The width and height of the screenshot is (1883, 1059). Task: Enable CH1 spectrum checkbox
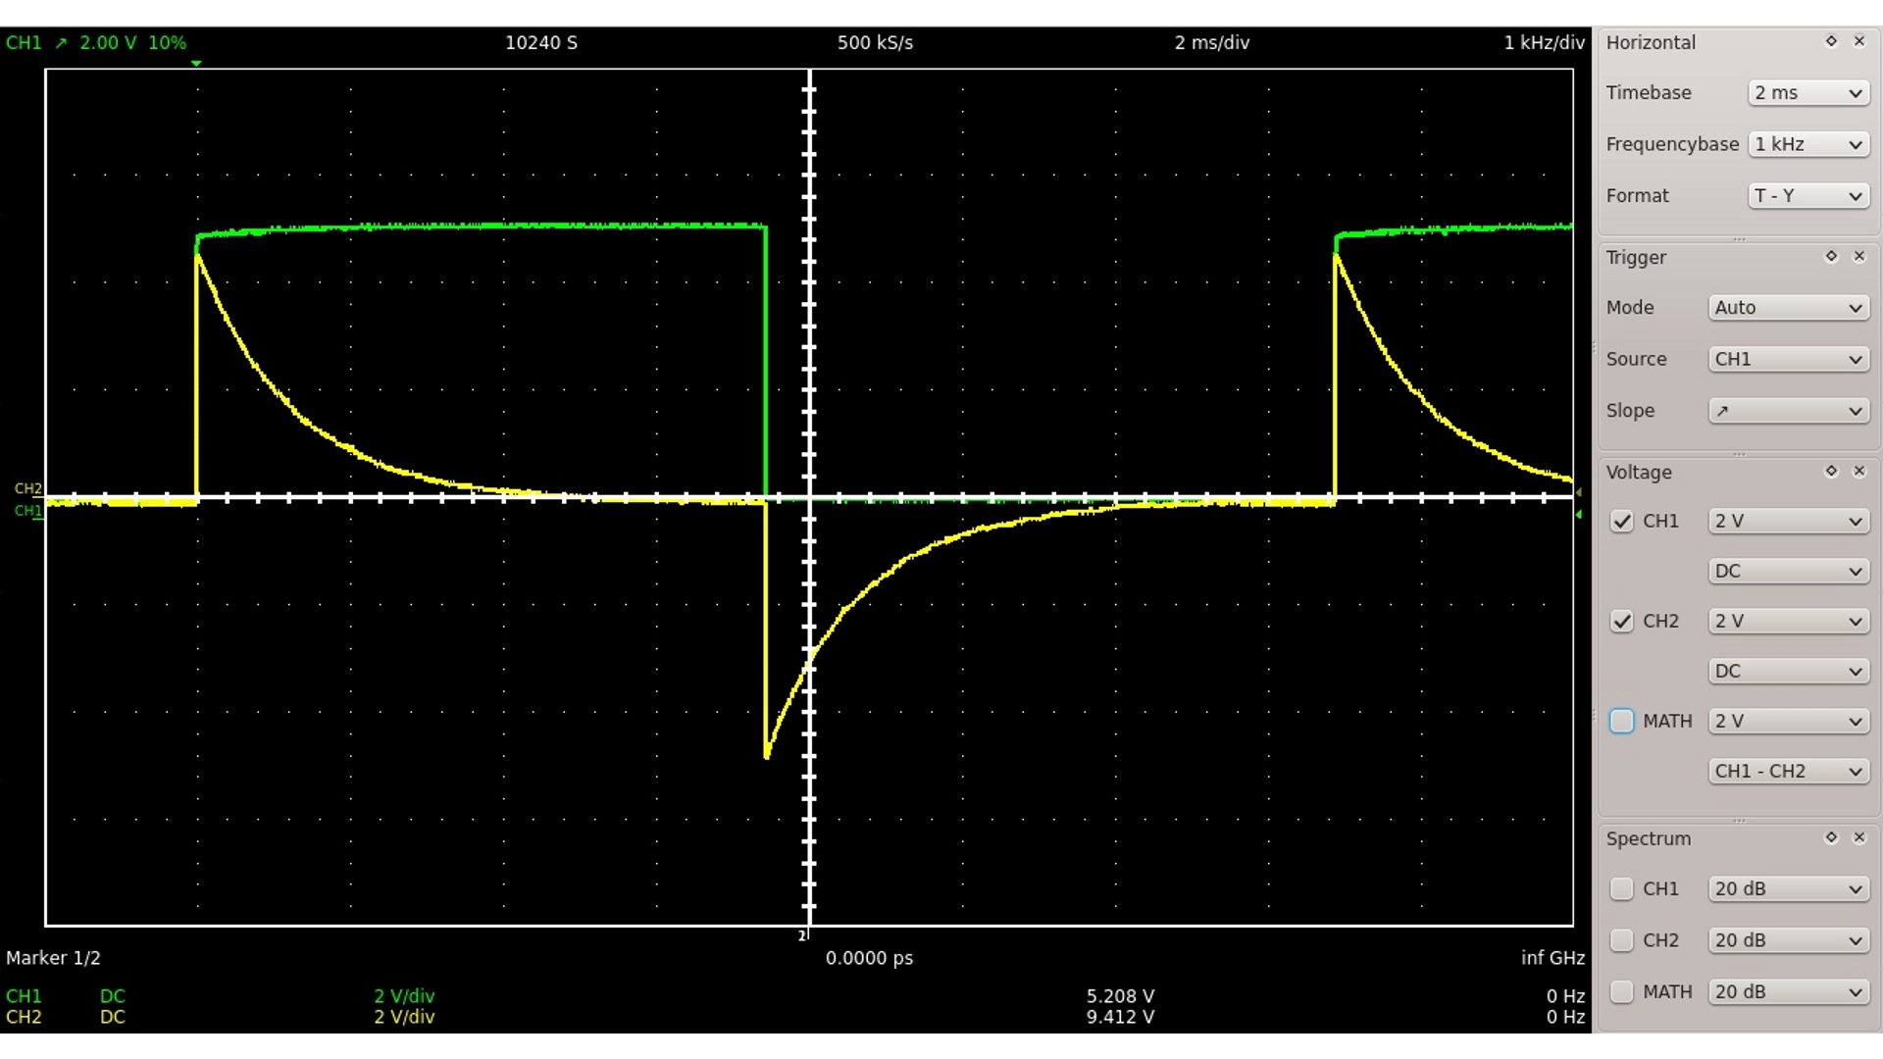[x=1621, y=889]
